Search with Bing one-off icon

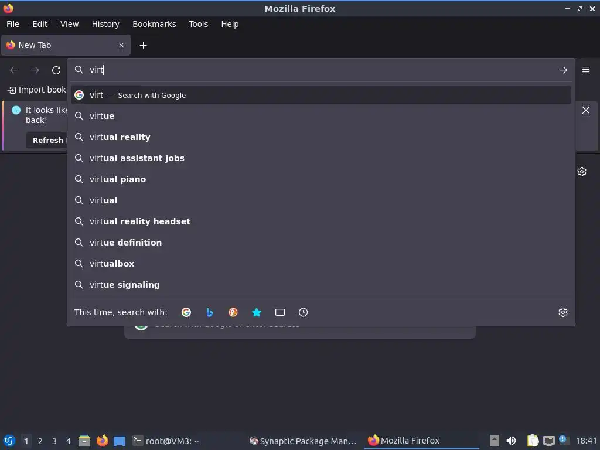210,312
